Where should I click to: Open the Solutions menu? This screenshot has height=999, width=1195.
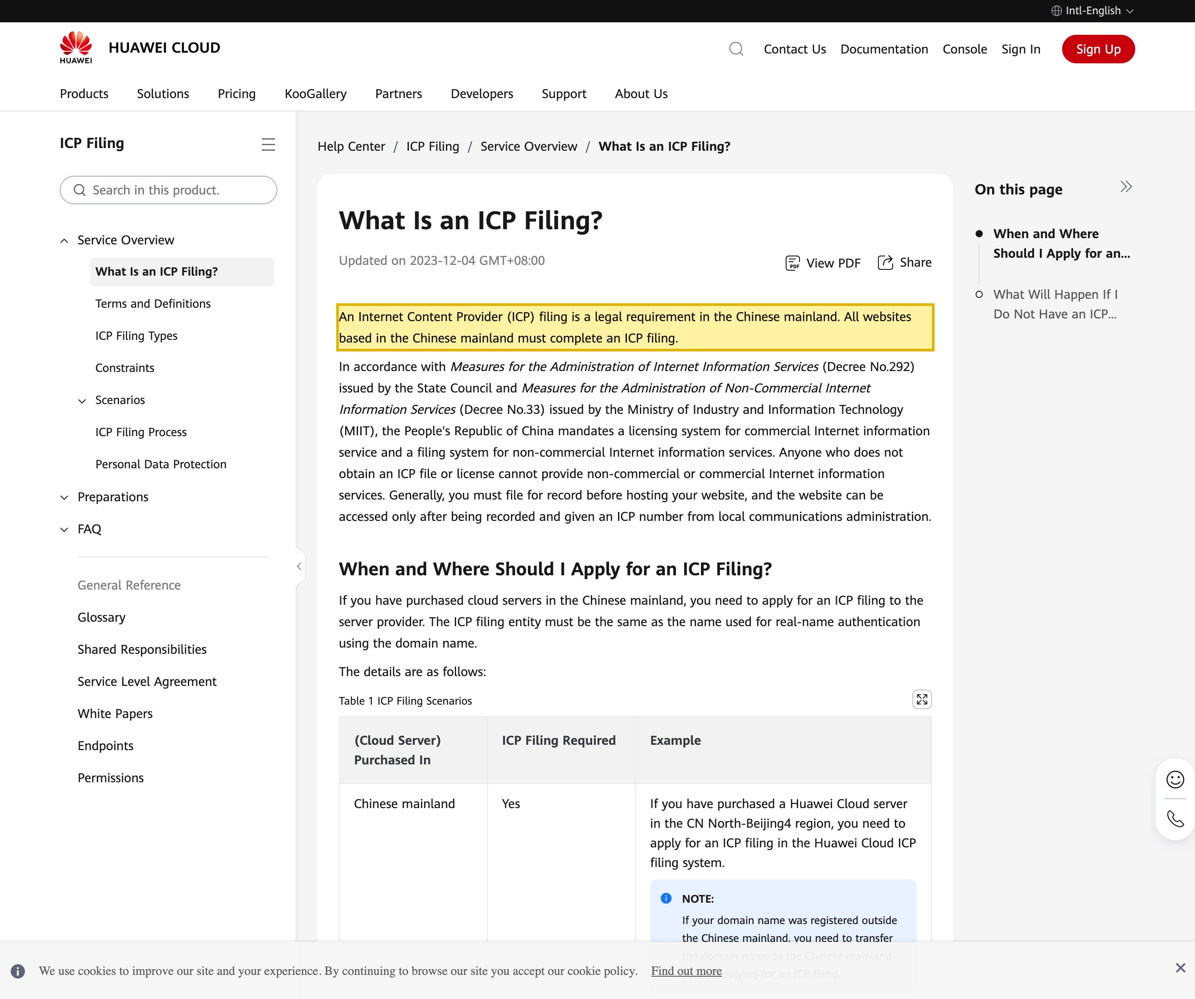tap(163, 94)
